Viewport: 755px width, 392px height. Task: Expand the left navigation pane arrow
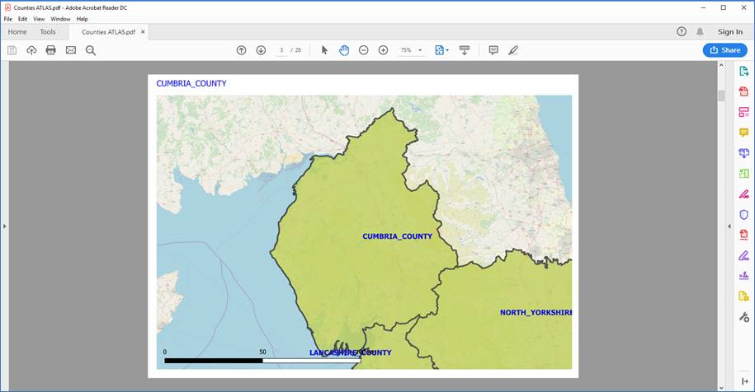point(4,226)
